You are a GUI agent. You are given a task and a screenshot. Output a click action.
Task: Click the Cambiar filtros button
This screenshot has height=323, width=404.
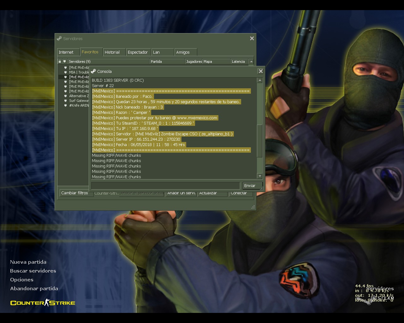tap(74, 193)
